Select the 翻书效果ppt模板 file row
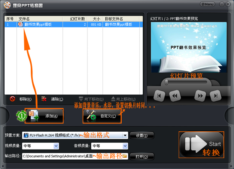The height and width of the screenshot is (169, 234). (x=74, y=24)
